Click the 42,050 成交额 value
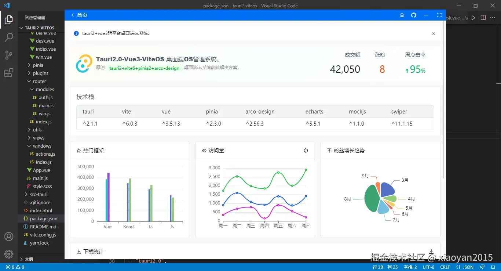This screenshot has height=271, width=501. pyautogui.click(x=345, y=69)
